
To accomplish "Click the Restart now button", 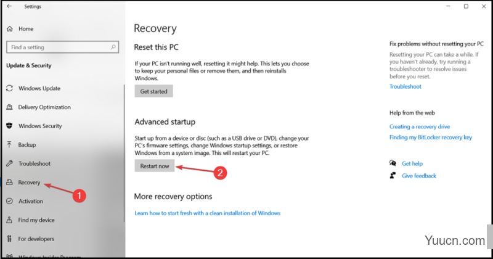I will pos(155,166).
